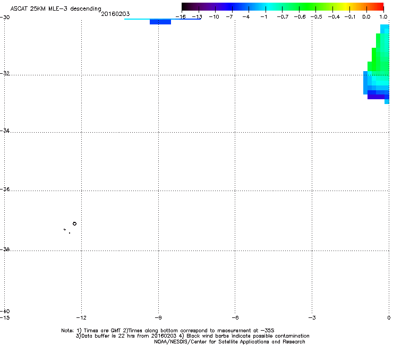Click the latitude label -34
This screenshot has width=393, height=345.
tap(5, 131)
